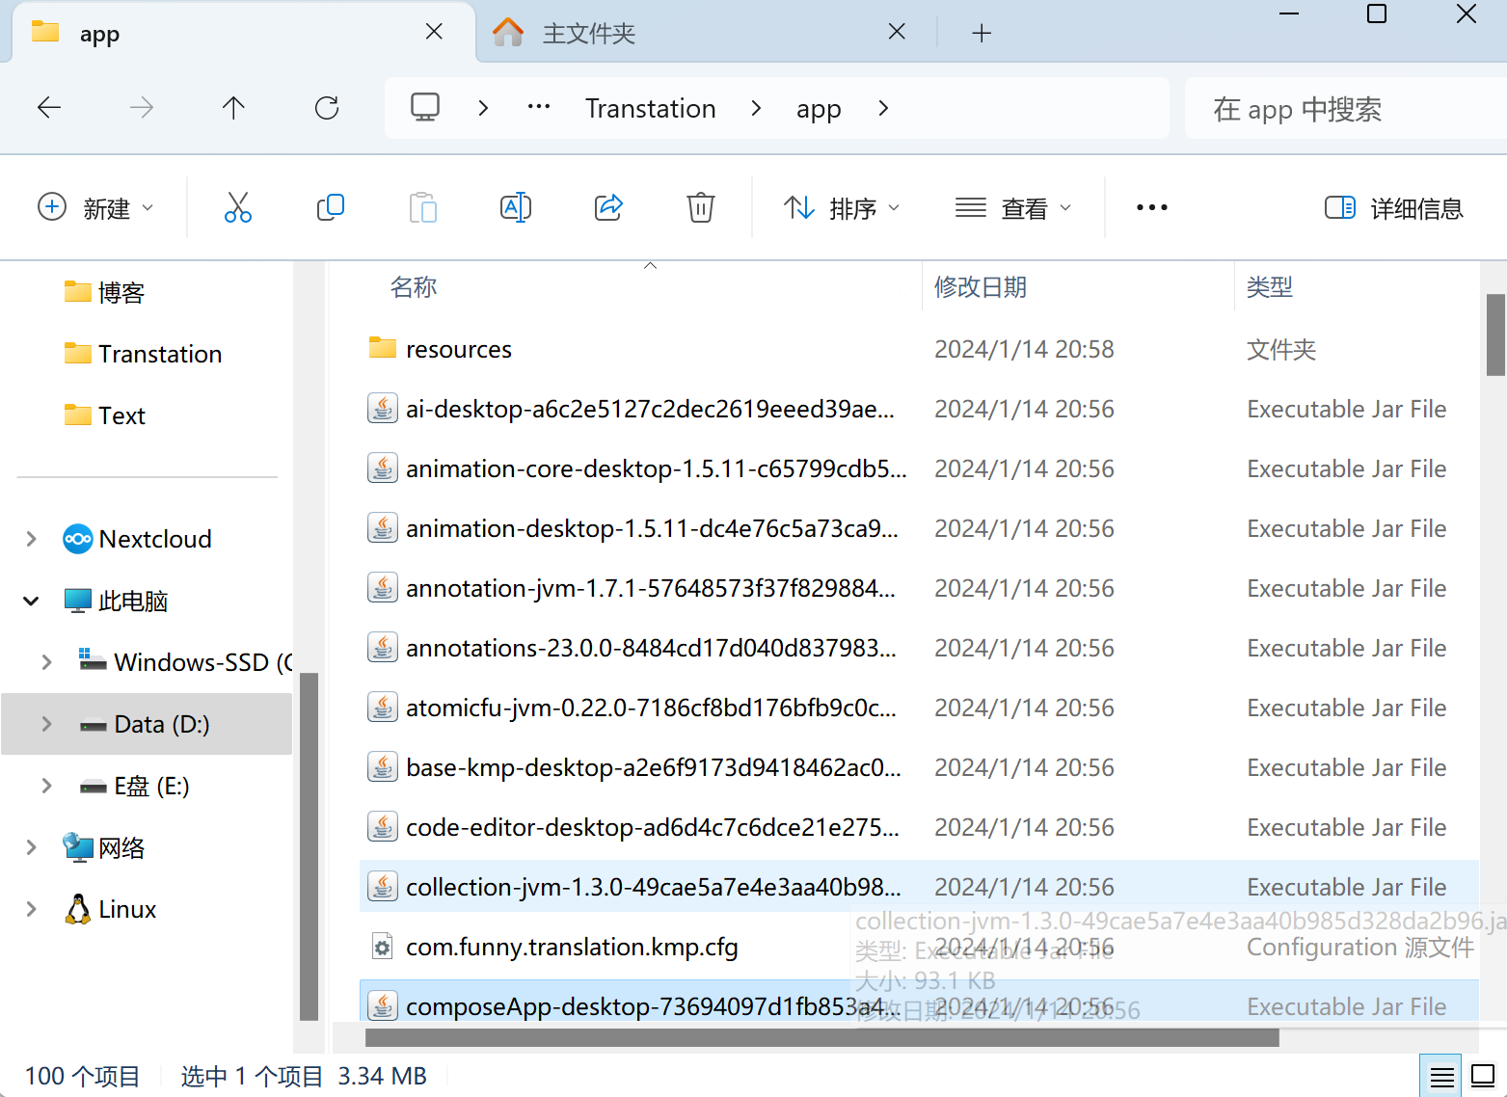Expand the Linux tree node
1507x1097 pixels.
[31, 909]
